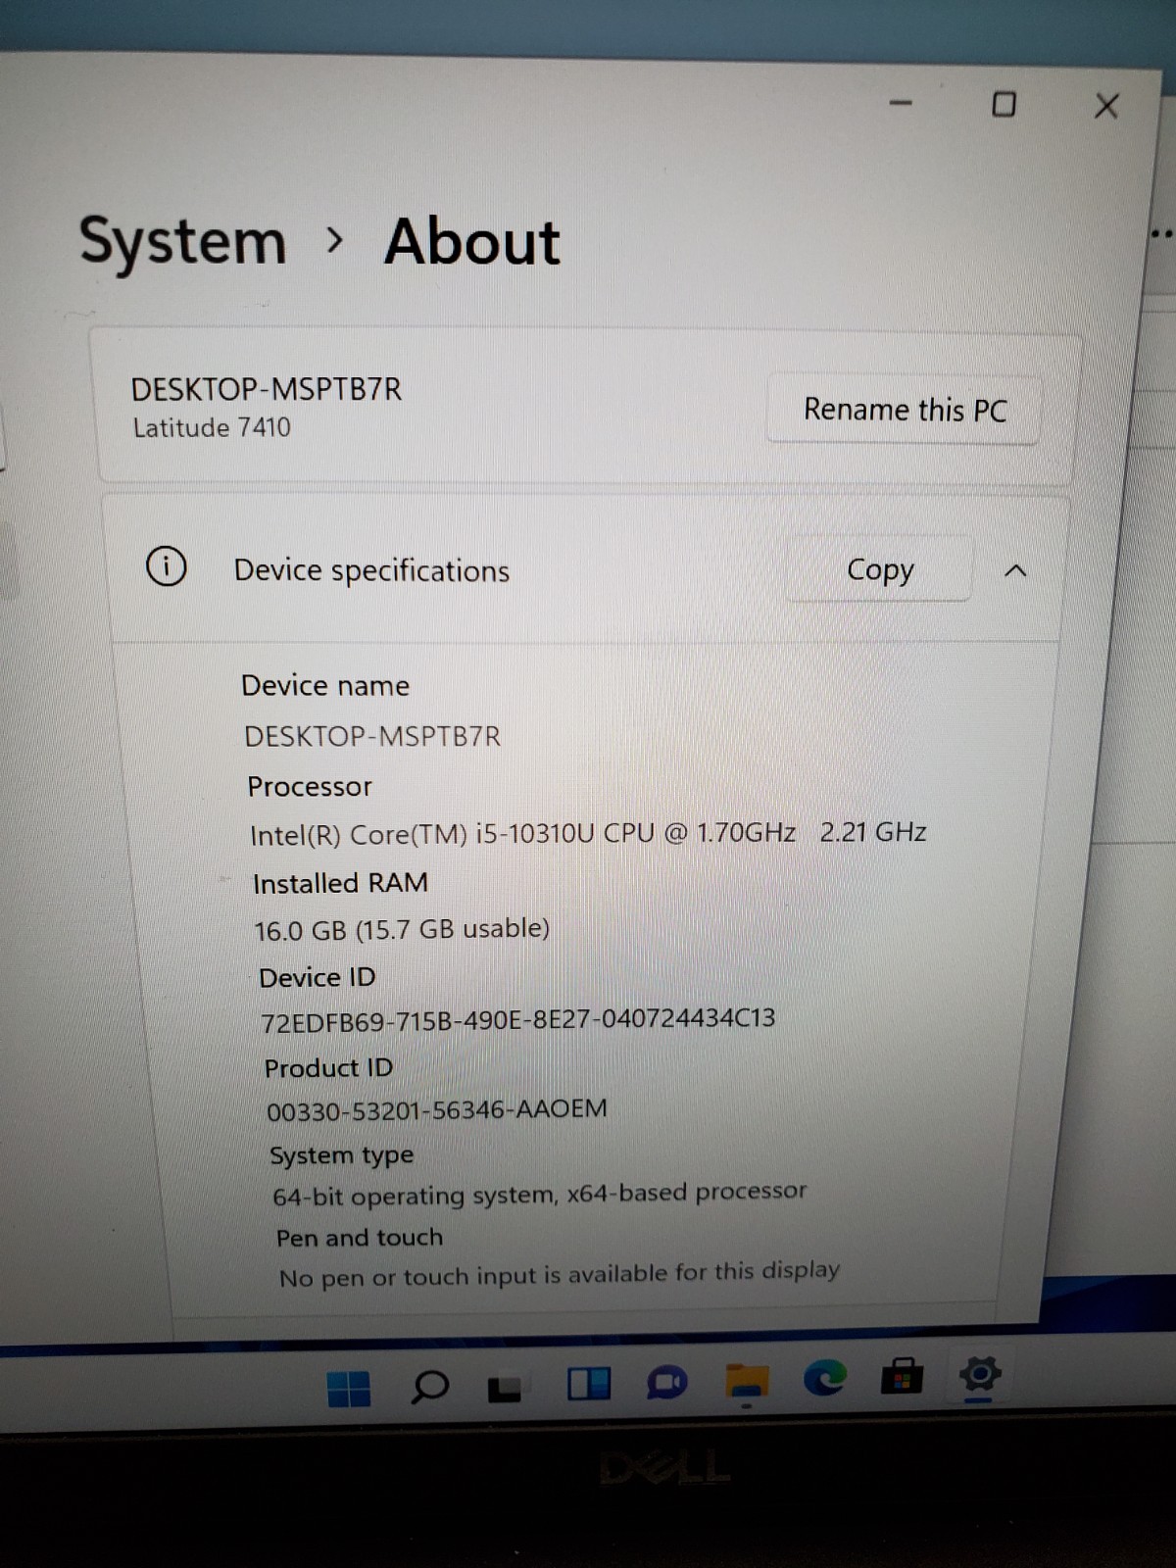
Task: Select the 64-bit operating system value
Action: pyautogui.click(x=540, y=1195)
